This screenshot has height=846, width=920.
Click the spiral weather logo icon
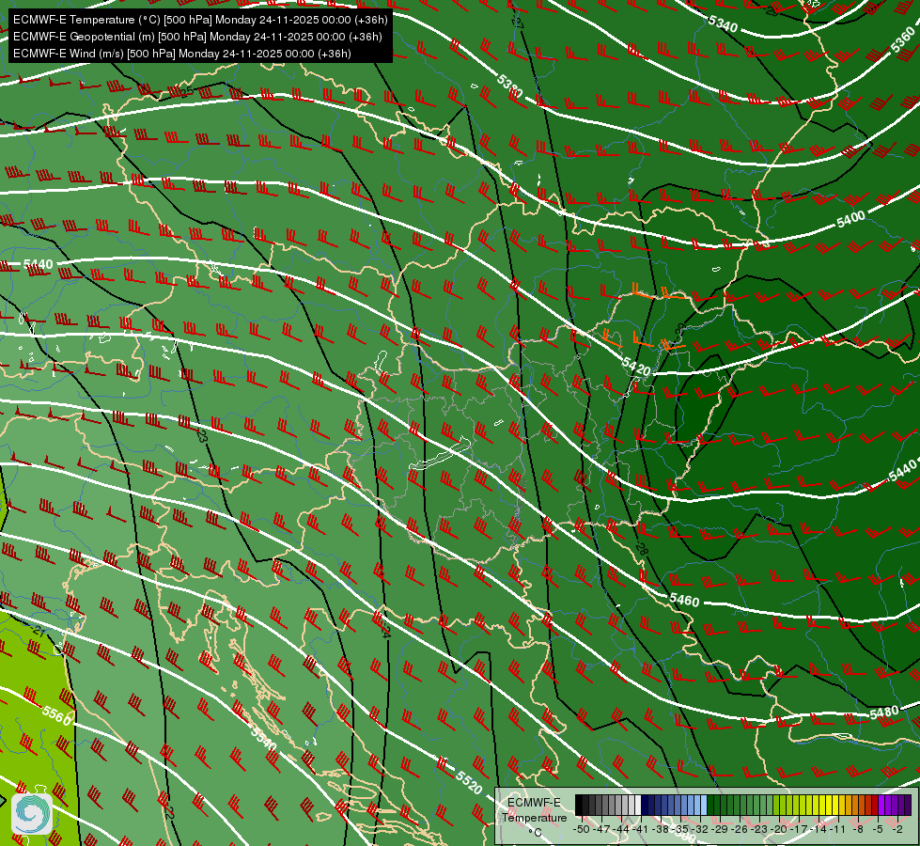pos(32,813)
